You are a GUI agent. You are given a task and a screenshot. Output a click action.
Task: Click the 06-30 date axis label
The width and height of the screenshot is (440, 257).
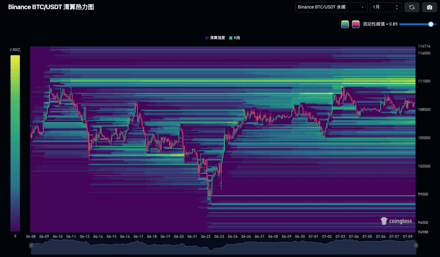pos(300,236)
